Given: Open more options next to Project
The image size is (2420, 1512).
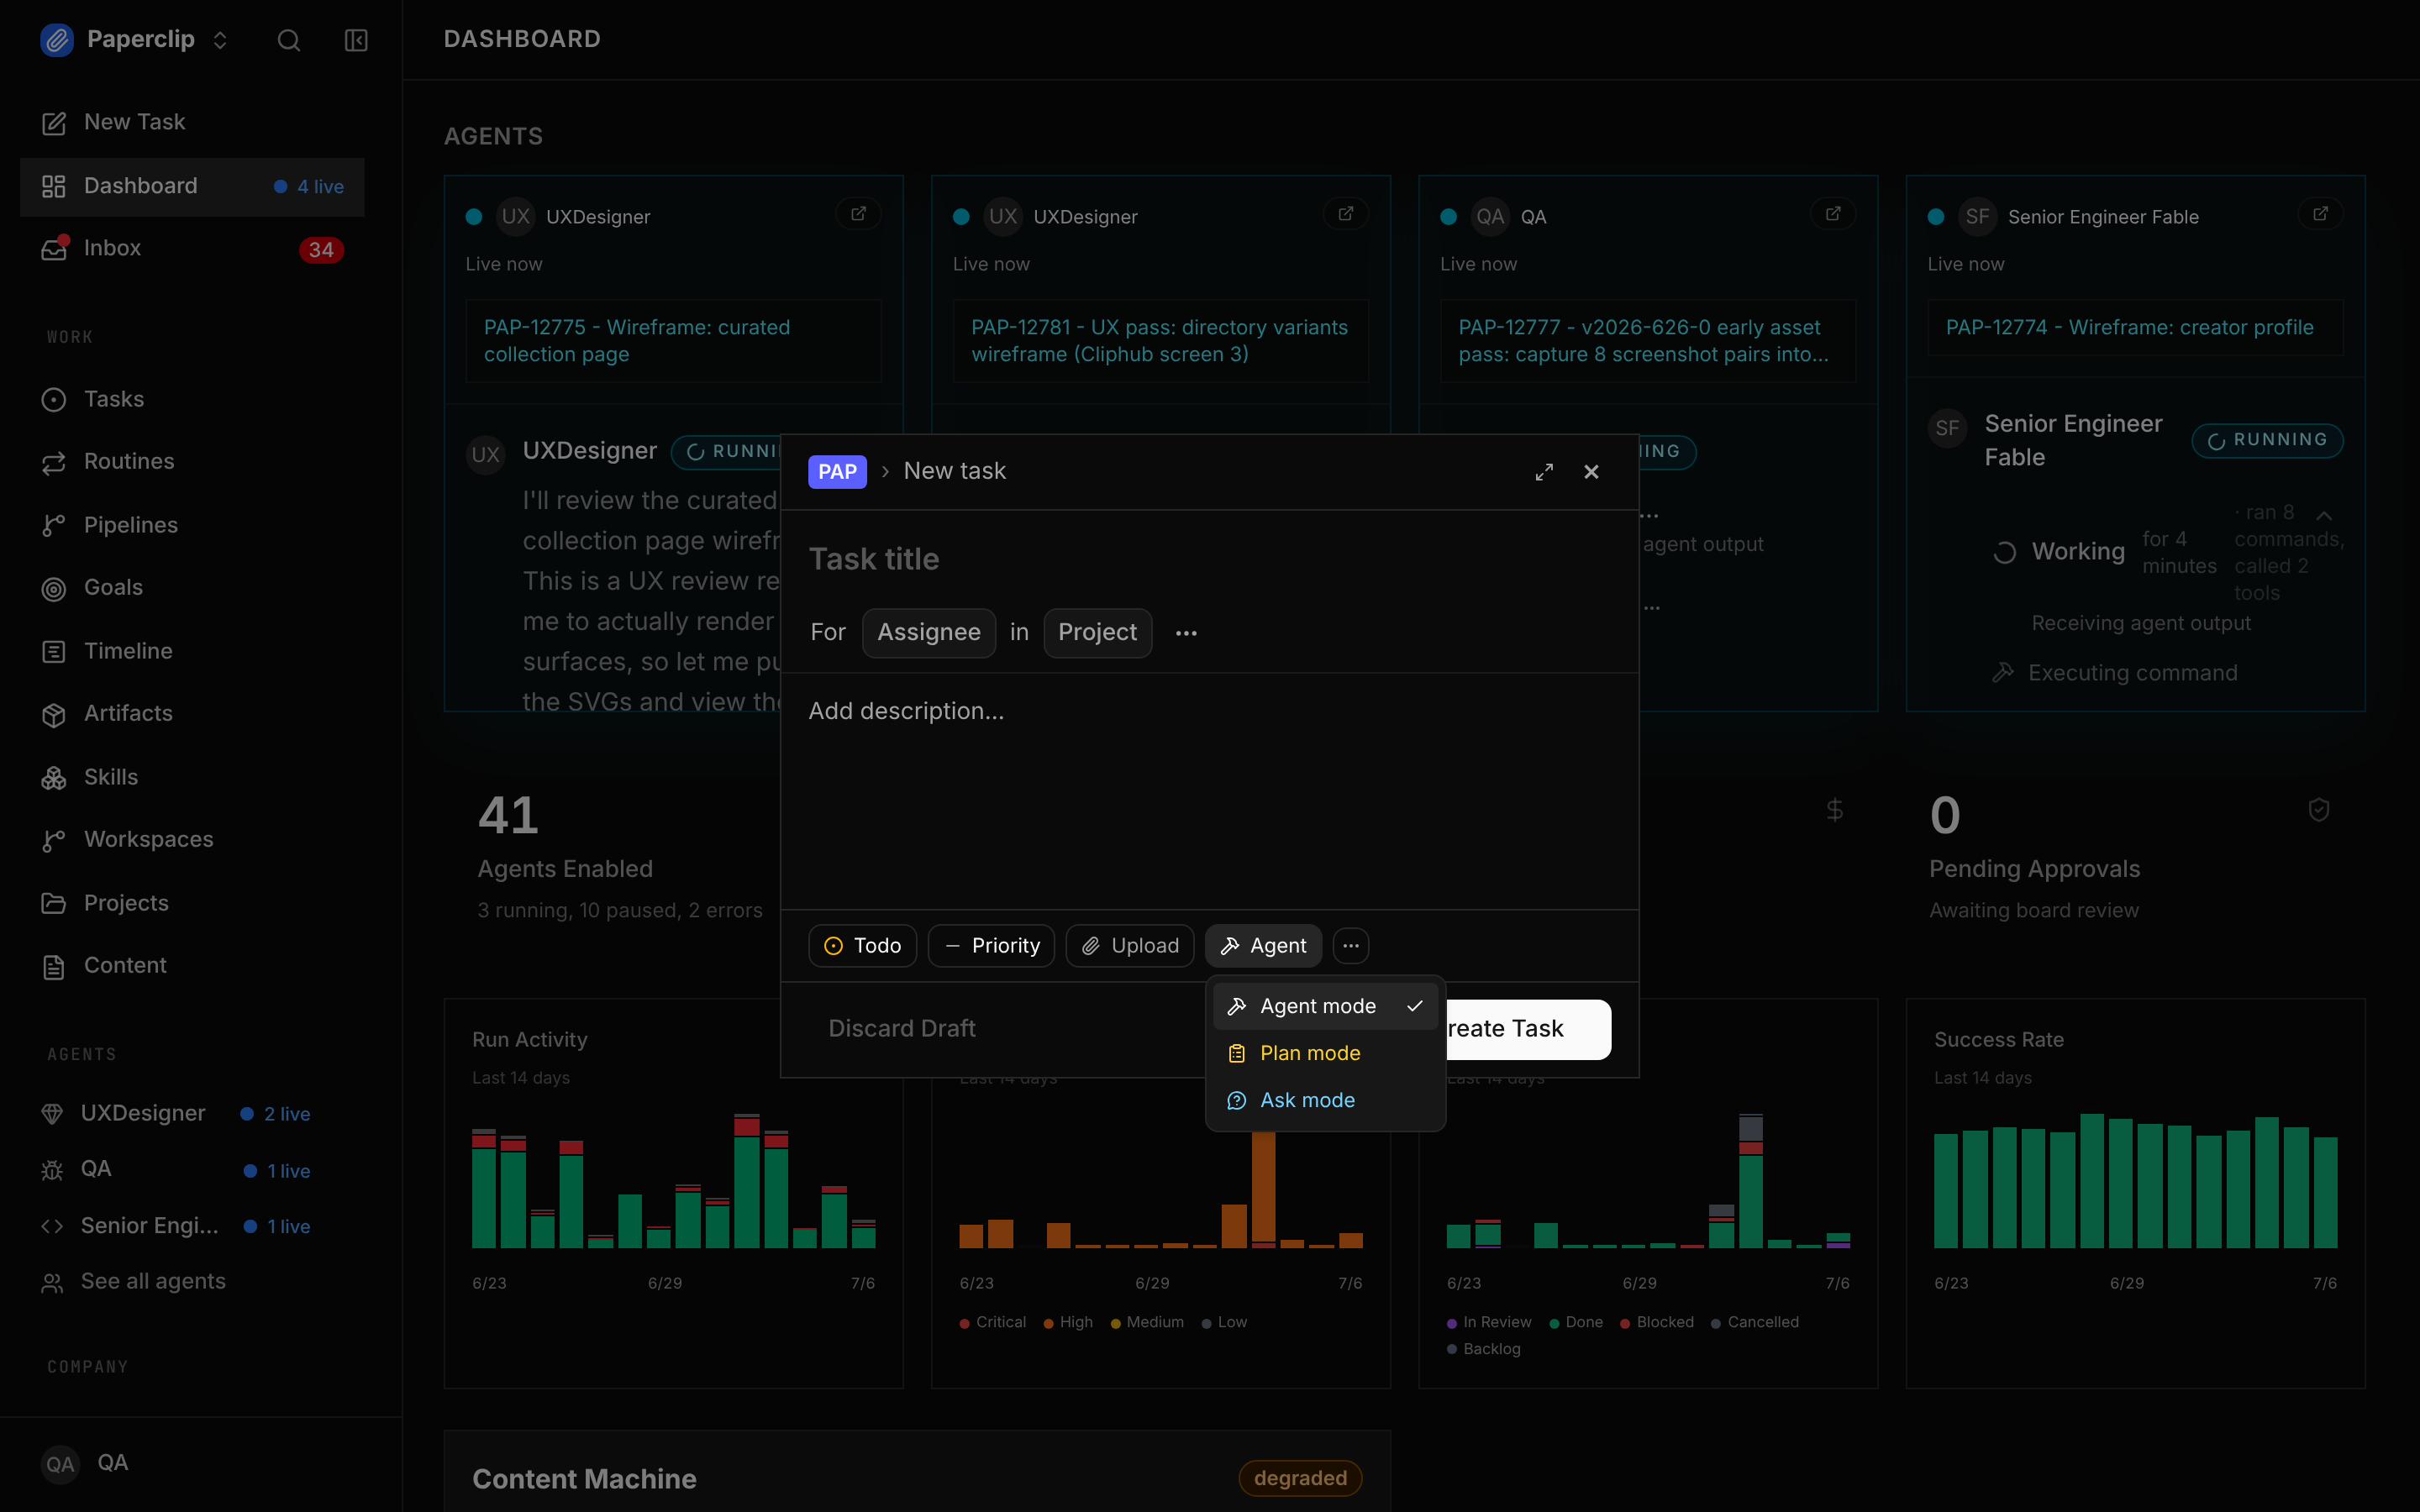Looking at the screenshot, I should coord(1186,633).
